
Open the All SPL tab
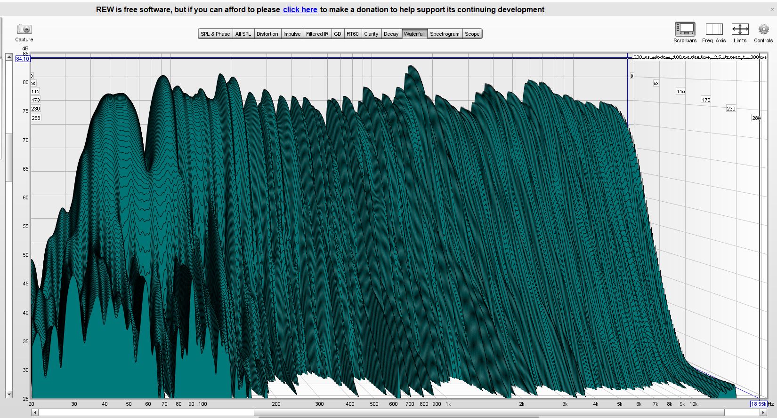coord(243,34)
